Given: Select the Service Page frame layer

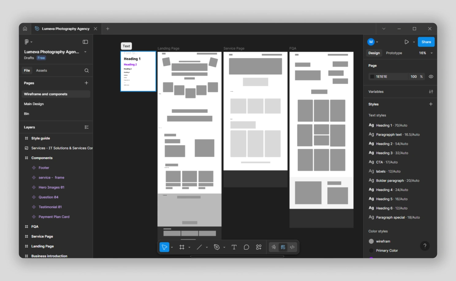Looking at the screenshot, I should (x=42, y=236).
